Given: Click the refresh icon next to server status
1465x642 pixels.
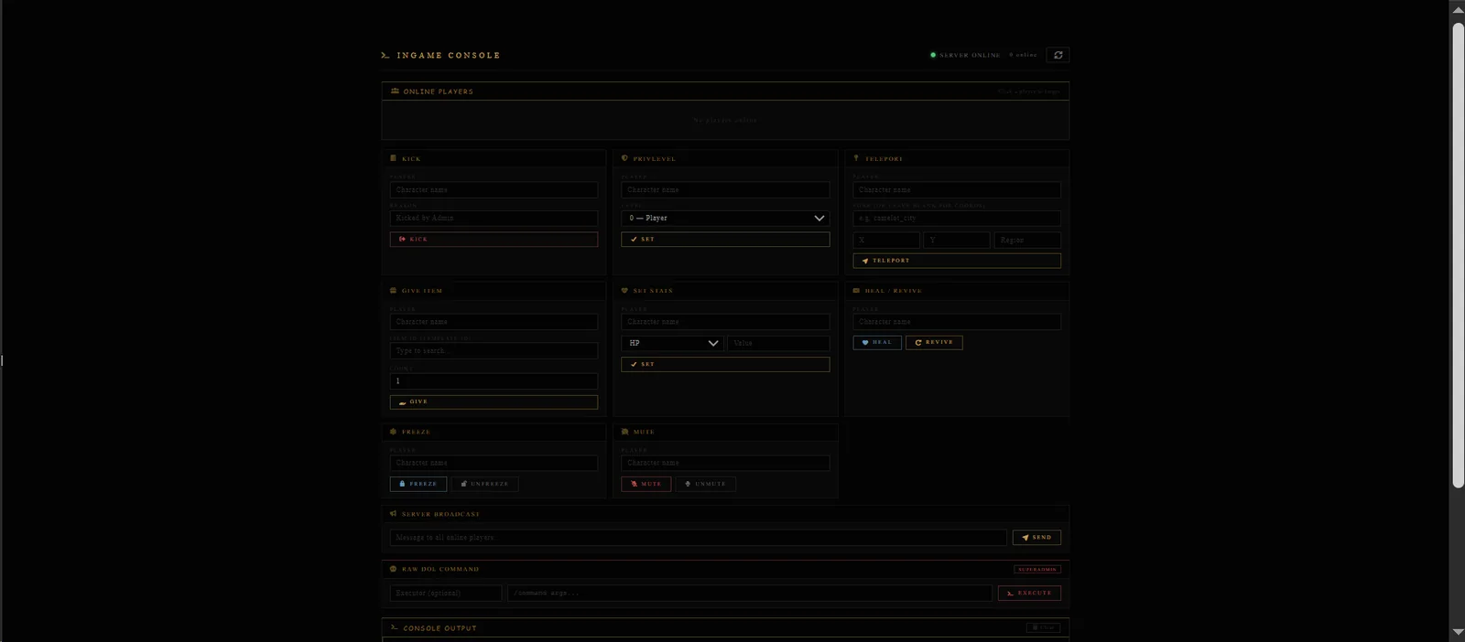Looking at the screenshot, I should [x=1058, y=55].
